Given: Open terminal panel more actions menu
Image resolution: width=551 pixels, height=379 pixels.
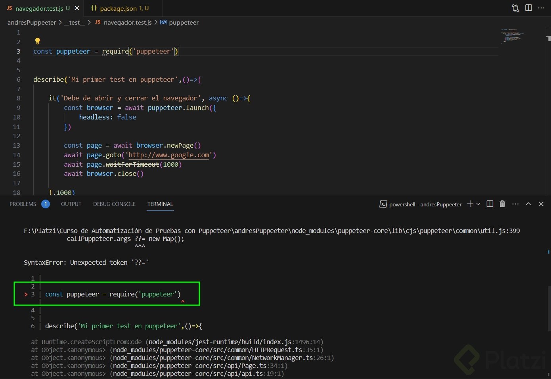Looking at the screenshot, I should (x=515, y=204).
